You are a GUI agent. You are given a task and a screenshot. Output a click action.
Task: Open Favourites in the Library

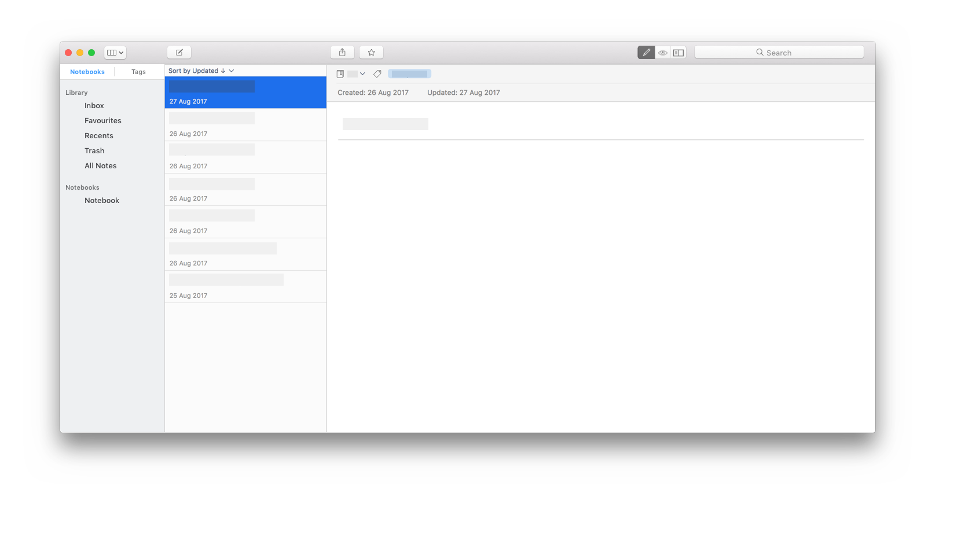(103, 121)
